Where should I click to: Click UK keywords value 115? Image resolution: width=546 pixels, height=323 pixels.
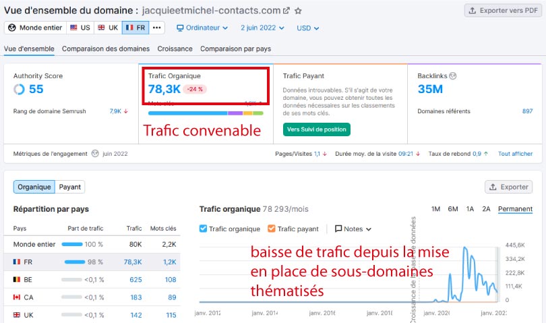pyautogui.click(x=171, y=315)
